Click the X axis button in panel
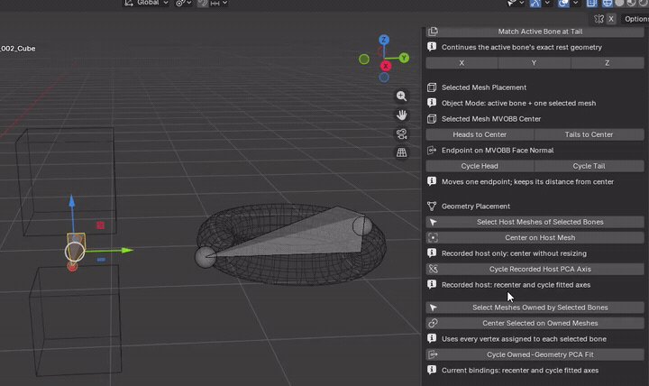649x386 pixels. coord(462,63)
